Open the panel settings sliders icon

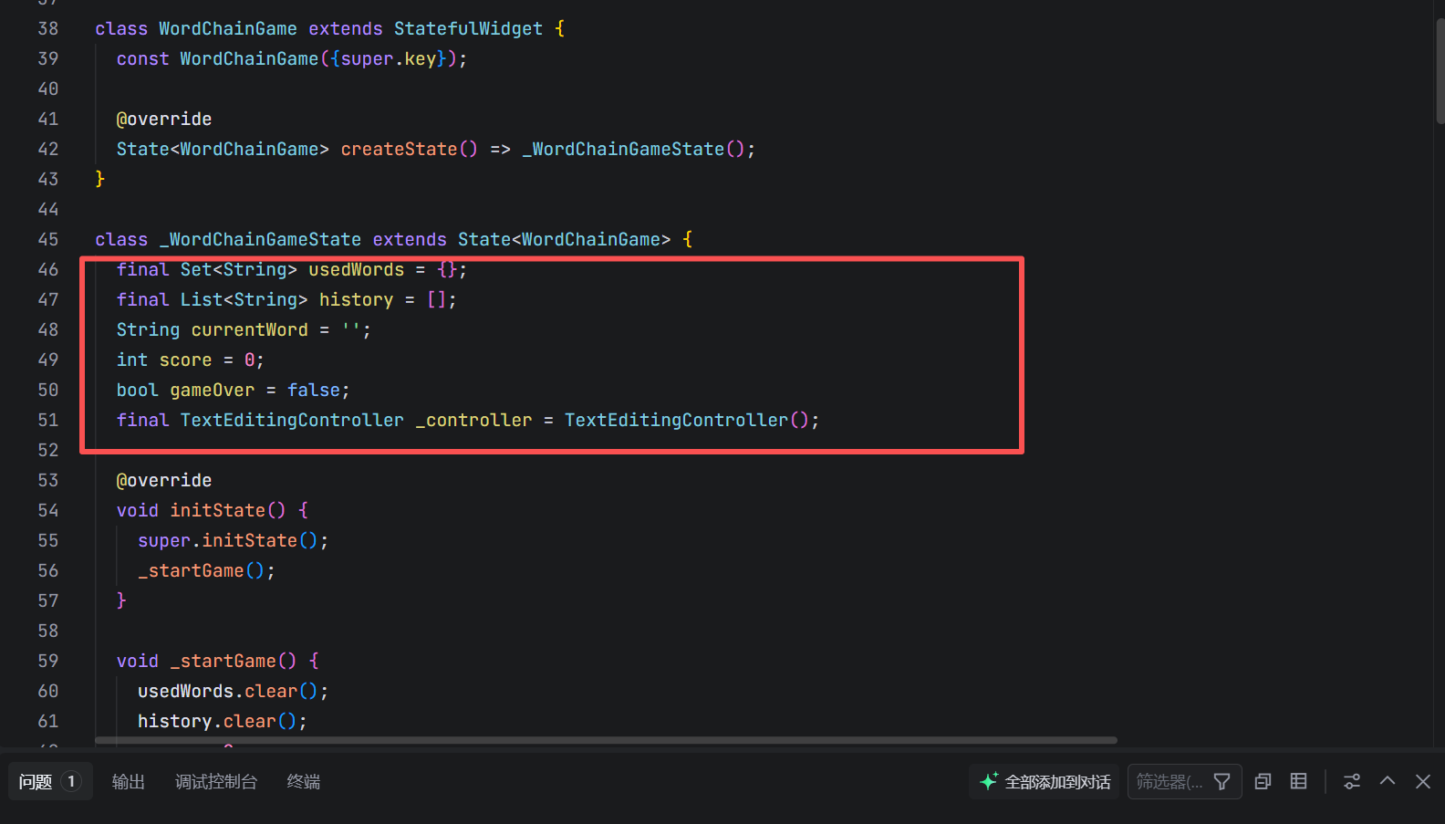(1352, 782)
